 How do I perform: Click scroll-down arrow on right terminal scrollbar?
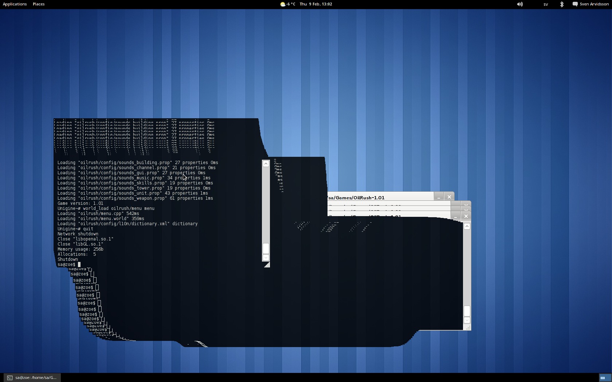click(x=467, y=320)
